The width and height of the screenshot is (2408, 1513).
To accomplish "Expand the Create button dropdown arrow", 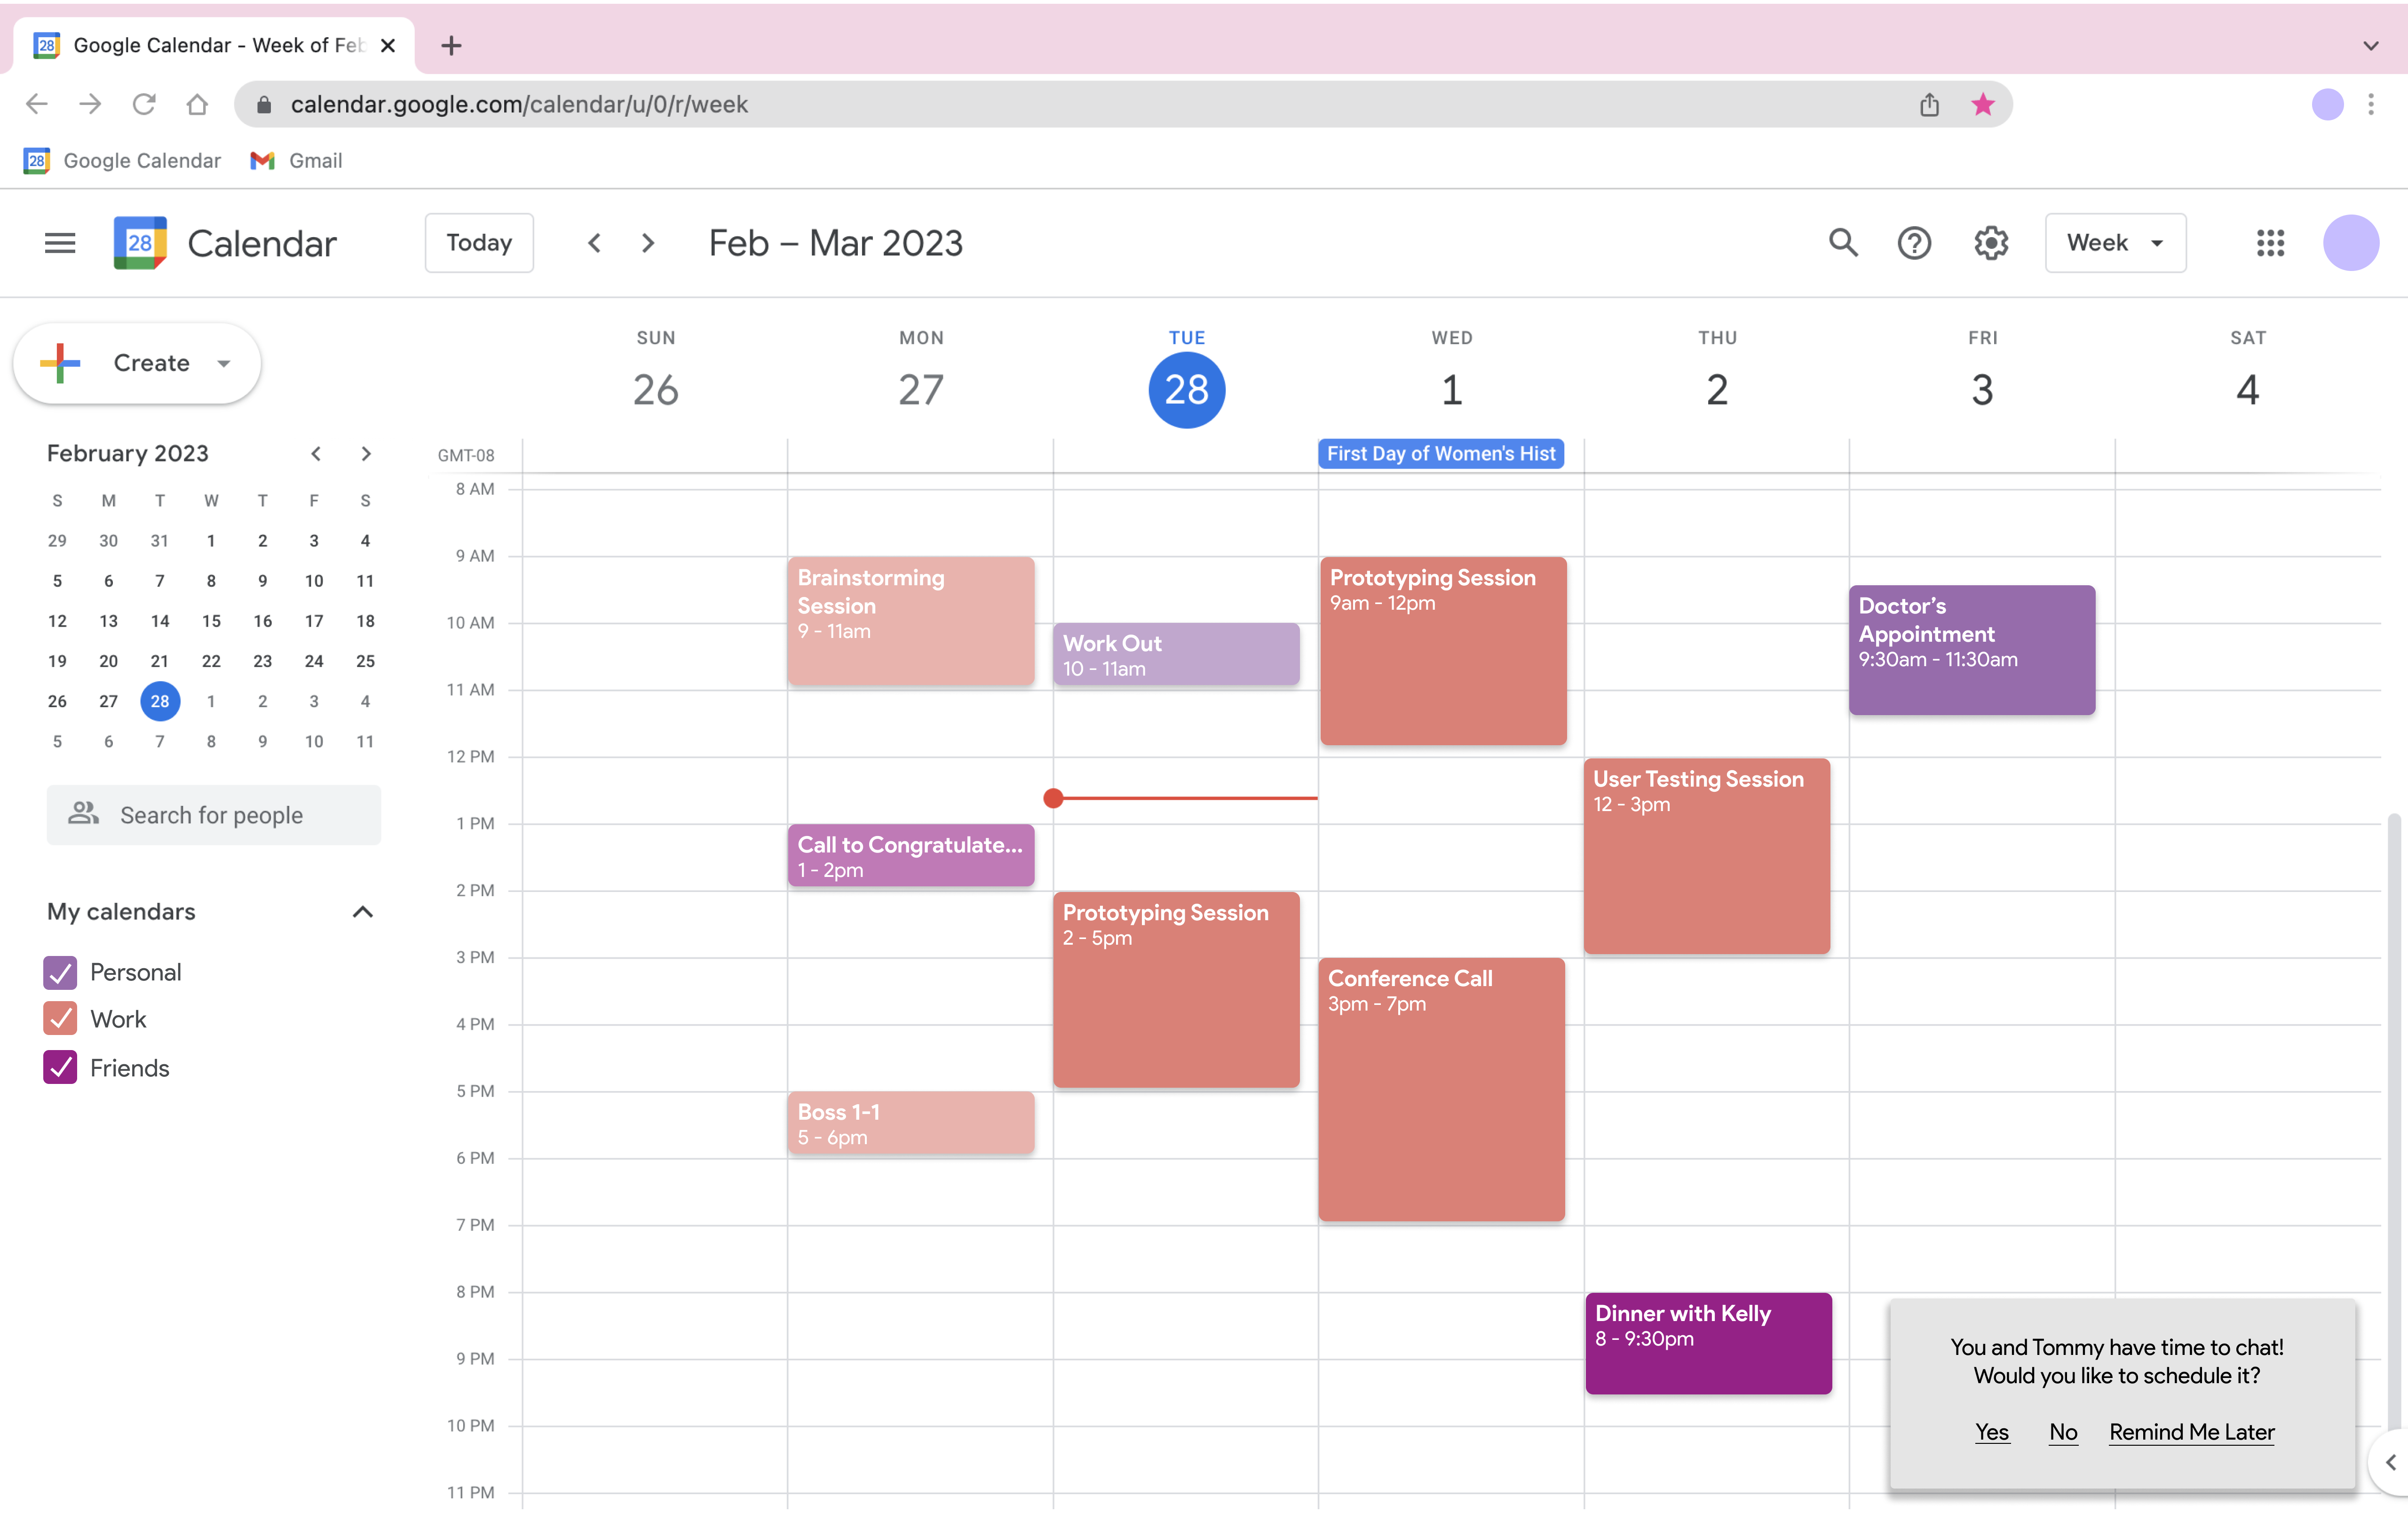I will coord(224,363).
